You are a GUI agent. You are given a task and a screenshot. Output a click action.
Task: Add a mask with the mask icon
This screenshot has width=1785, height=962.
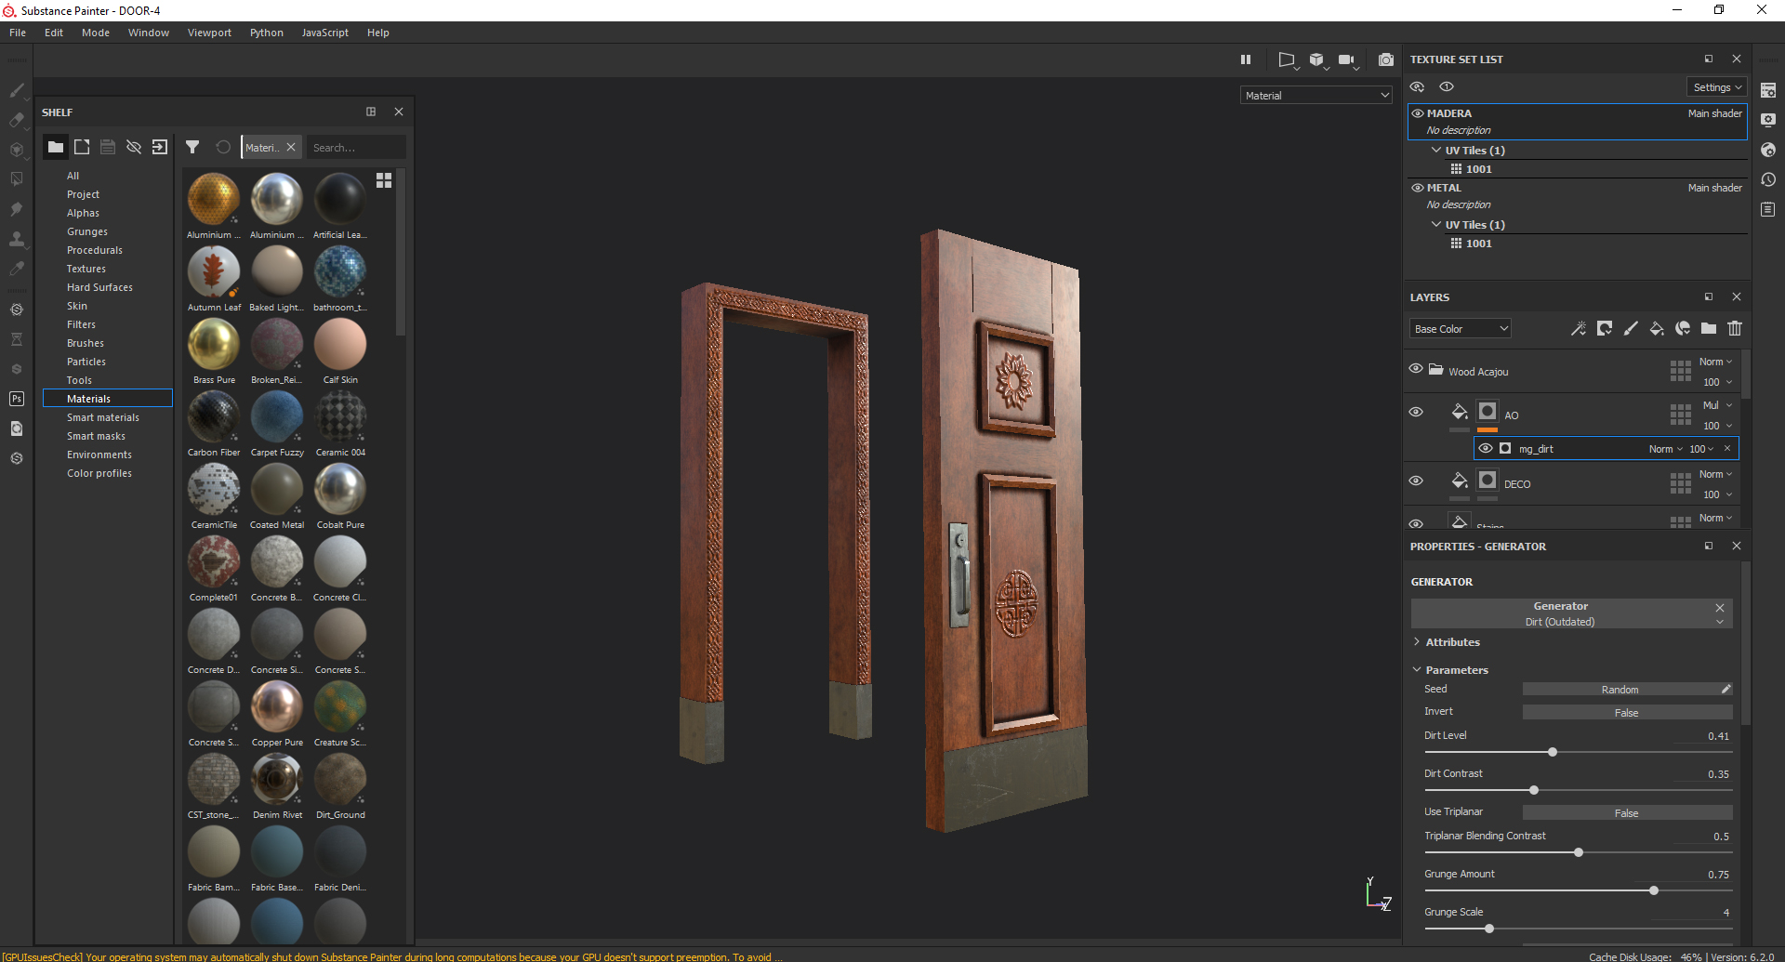pyautogui.click(x=1605, y=328)
